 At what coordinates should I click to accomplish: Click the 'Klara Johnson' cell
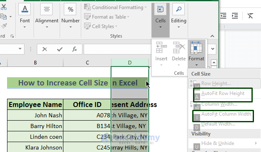click(x=35, y=147)
